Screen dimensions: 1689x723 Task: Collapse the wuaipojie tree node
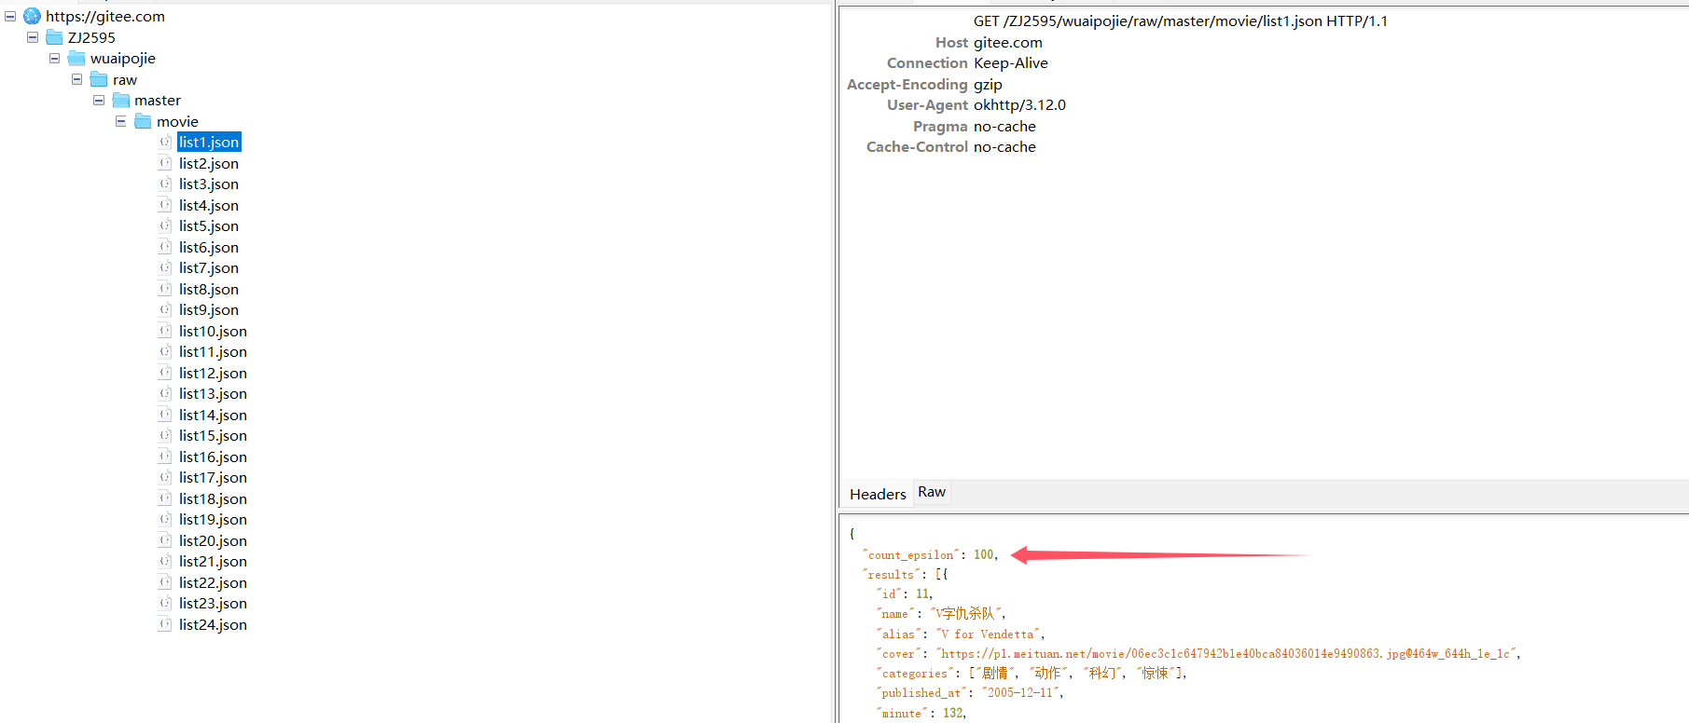point(54,58)
